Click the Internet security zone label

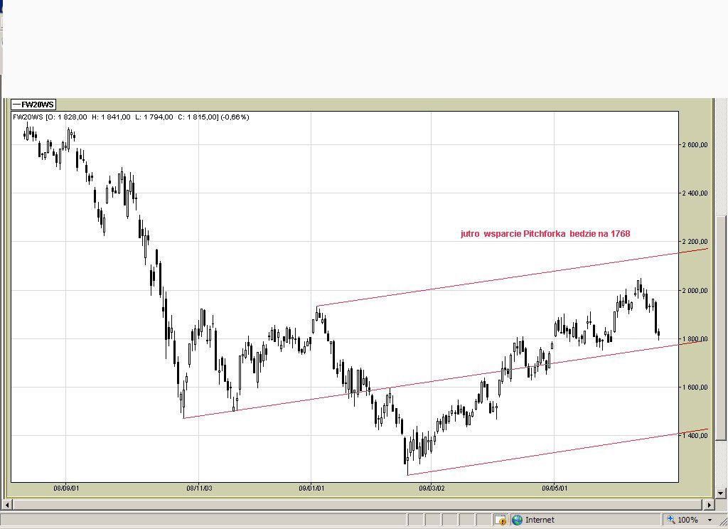[540, 520]
